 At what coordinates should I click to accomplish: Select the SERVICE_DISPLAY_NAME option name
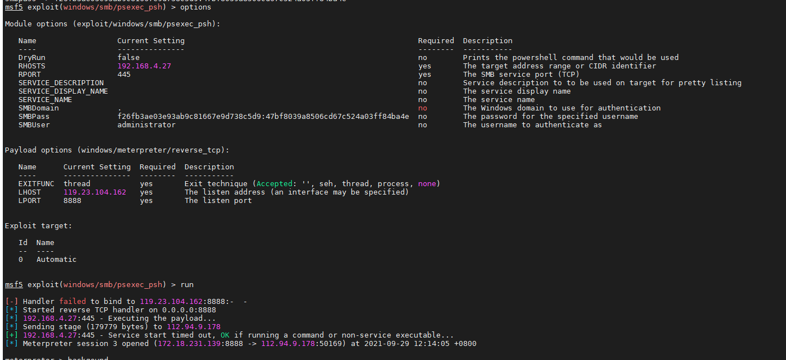pyautogui.click(x=63, y=91)
